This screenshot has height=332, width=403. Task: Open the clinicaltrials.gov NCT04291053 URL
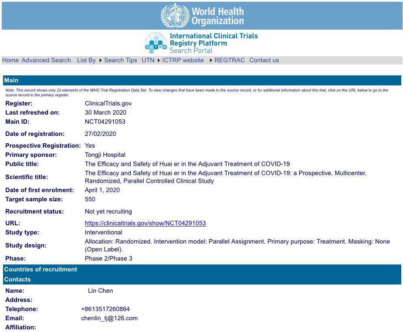click(145, 223)
